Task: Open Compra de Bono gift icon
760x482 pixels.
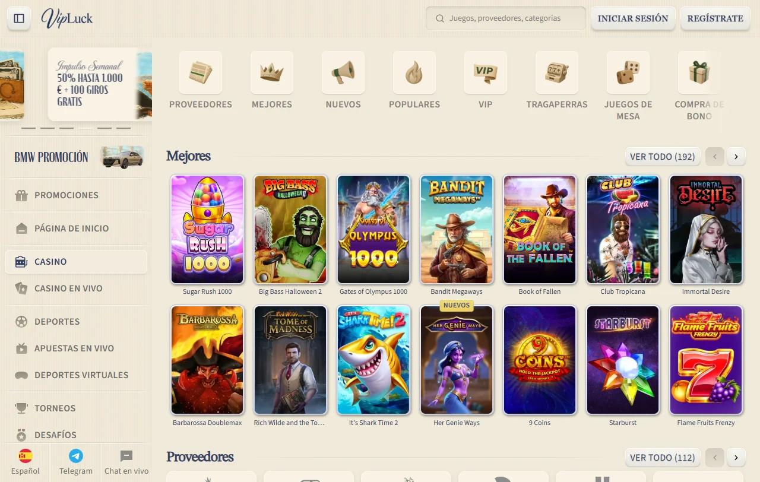Action: (699, 72)
